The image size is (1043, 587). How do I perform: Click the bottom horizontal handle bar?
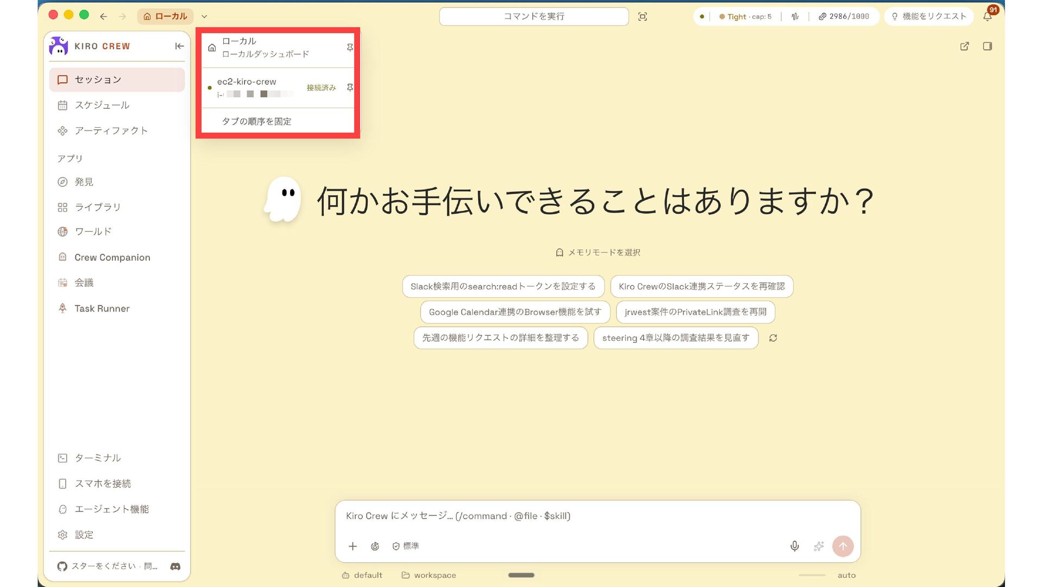coord(521,575)
